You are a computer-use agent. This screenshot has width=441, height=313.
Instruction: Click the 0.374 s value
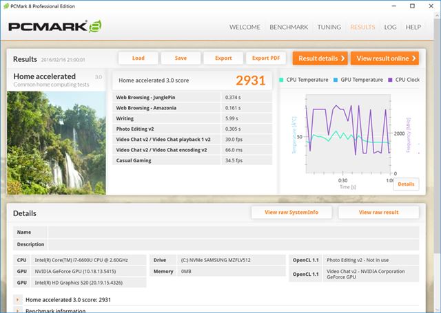(233, 98)
